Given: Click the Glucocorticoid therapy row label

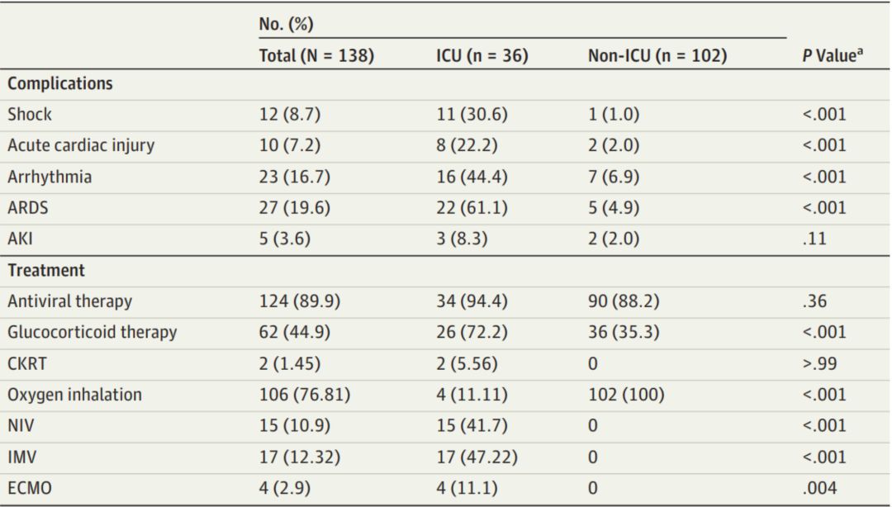Looking at the screenshot, I should tap(93, 332).
